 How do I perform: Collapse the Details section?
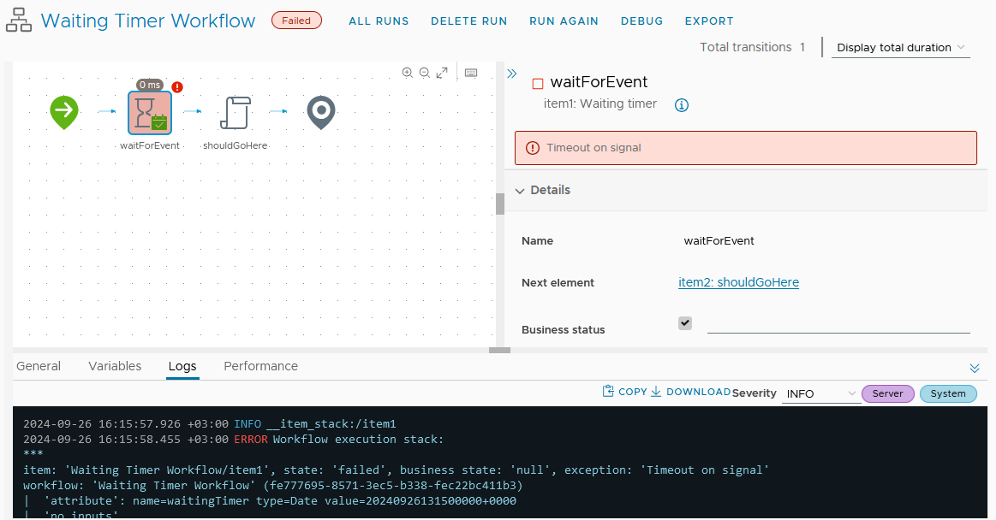pos(520,191)
